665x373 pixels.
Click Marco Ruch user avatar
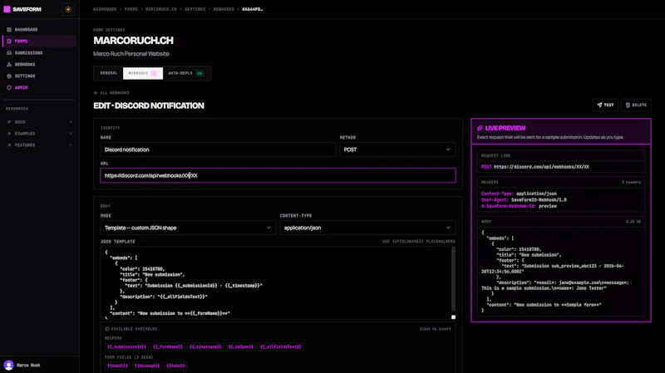point(8,365)
